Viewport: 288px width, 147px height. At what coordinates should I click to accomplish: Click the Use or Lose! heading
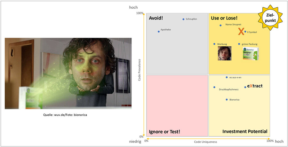tap(224, 18)
